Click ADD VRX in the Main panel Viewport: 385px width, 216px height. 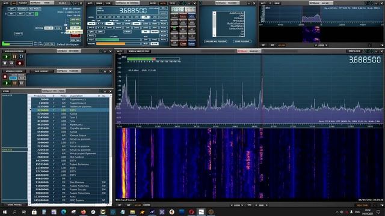tap(75, 19)
